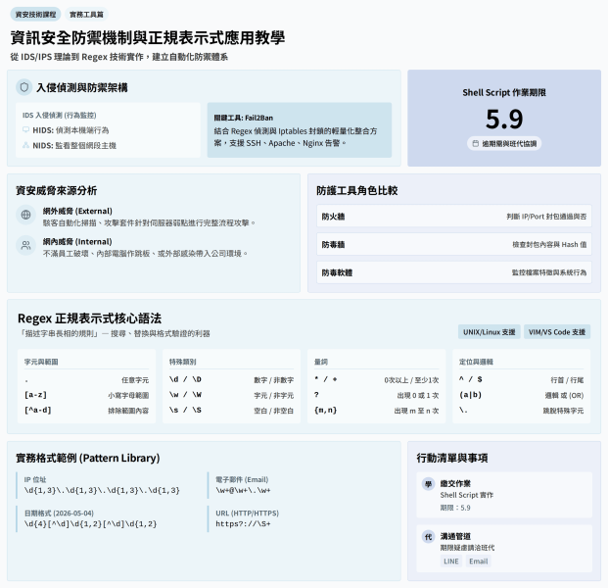
Task: Click the HIDS: 偵測本機端行為 line
Action: click(x=70, y=130)
